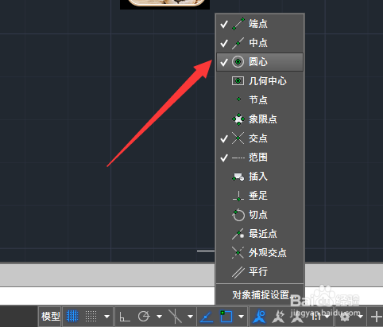The width and height of the screenshot is (383, 327).
Task: Toggle isometric drafting crossed-lines icon
Action: (175, 317)
